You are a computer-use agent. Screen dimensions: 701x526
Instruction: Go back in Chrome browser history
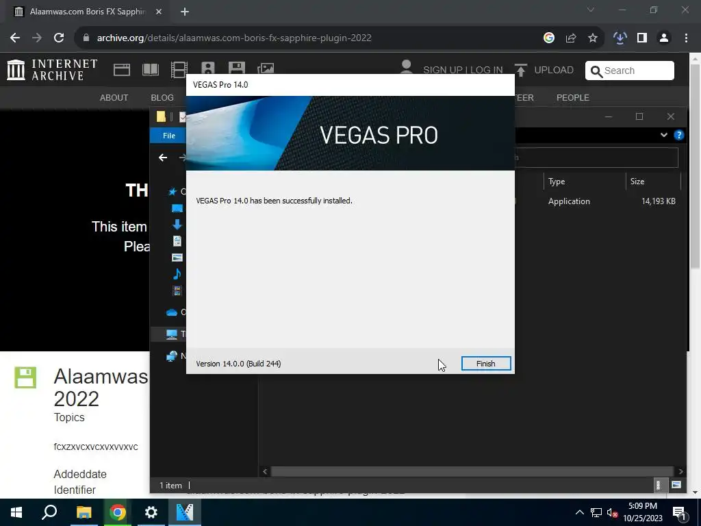tap(15, 38)
